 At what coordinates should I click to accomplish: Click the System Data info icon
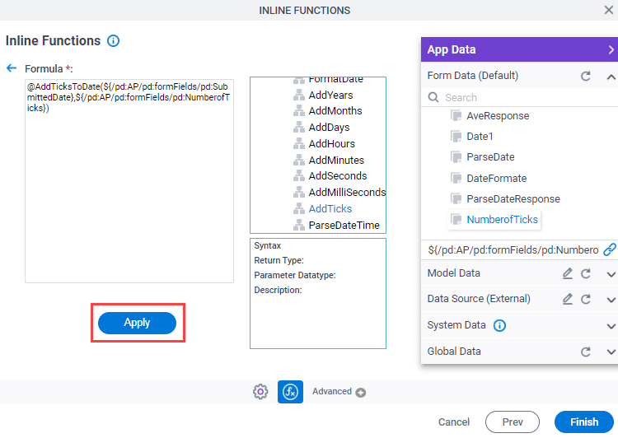(499, 325)
